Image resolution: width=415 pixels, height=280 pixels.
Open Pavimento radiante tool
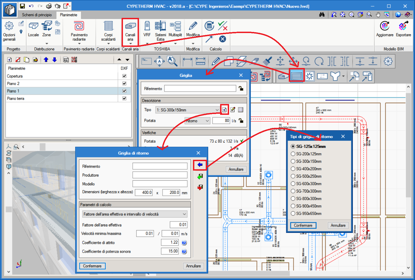click(x=79, y=31)
